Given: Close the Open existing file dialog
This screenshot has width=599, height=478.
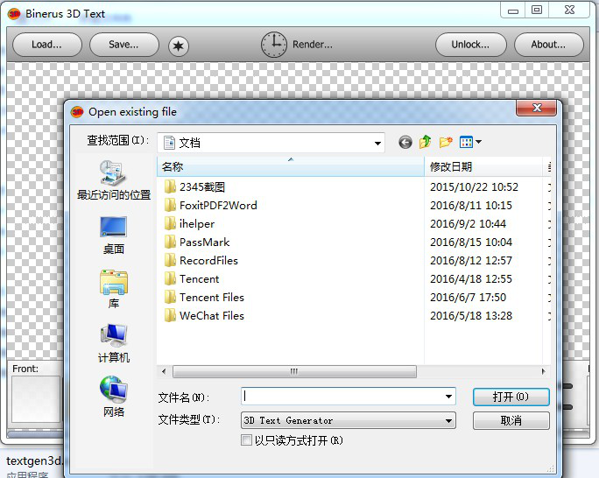Looking at the screenshot, I should [x=537, y=108].
